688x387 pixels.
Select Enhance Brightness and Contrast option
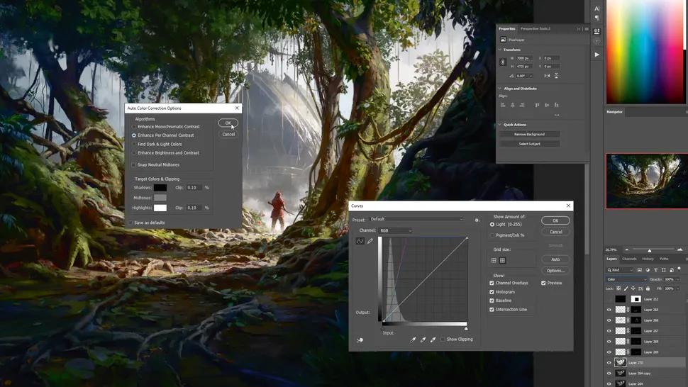[x=134, y=153]
